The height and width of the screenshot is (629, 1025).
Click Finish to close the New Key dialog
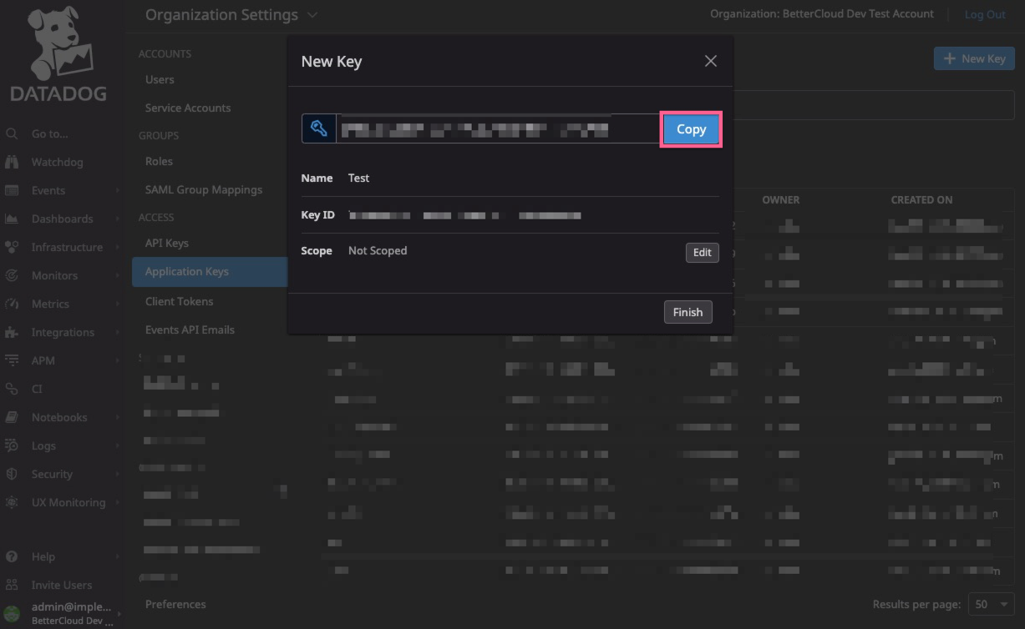coord(688,311)
